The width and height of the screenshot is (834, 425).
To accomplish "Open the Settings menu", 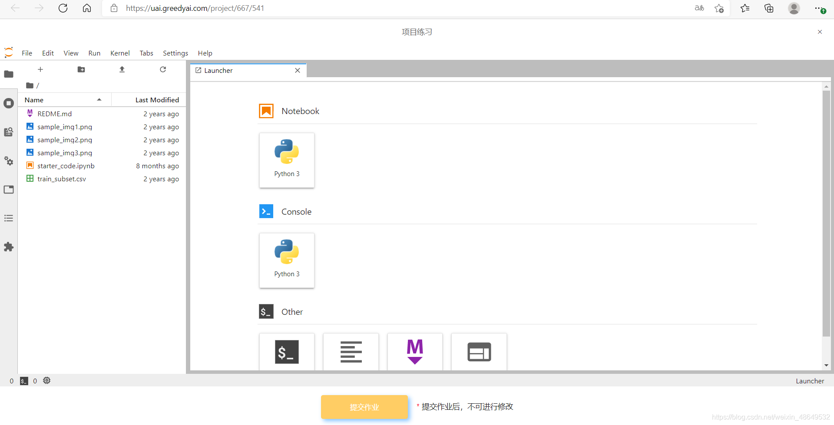I will tap(175, 53).
